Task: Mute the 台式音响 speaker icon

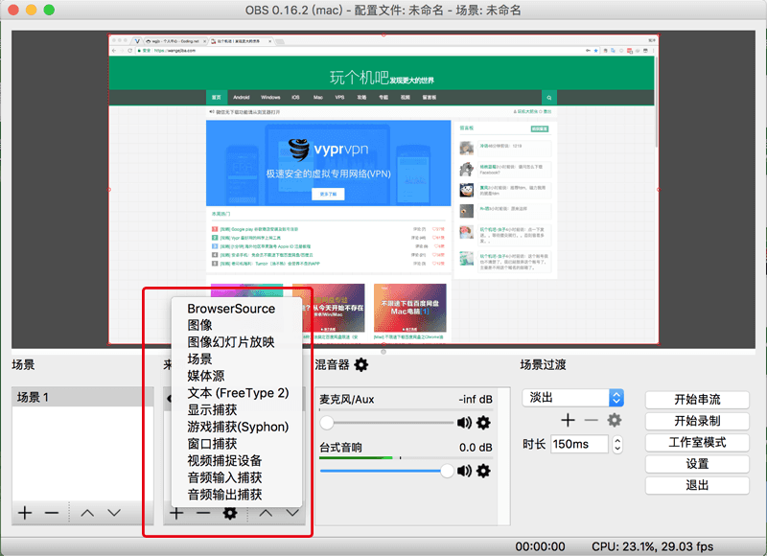Action: 465,471
